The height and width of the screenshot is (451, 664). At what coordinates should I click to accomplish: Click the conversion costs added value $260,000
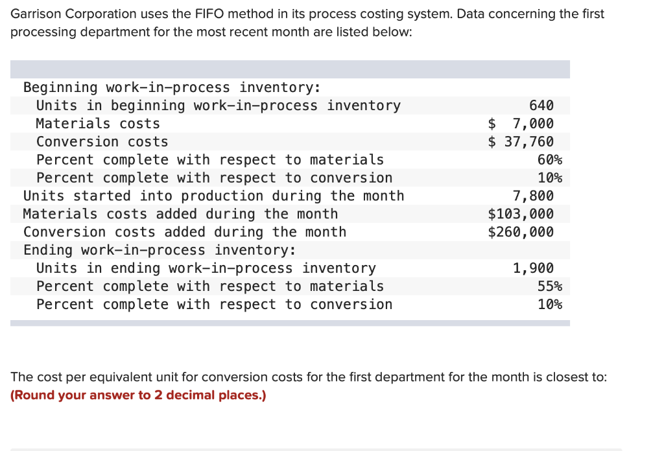pos(533,232)
